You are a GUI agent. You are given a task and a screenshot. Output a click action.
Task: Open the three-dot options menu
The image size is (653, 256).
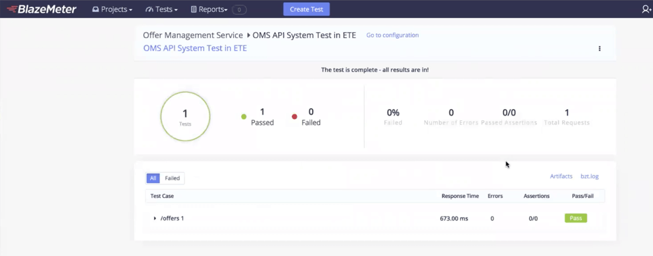click(x=599, y=49)
